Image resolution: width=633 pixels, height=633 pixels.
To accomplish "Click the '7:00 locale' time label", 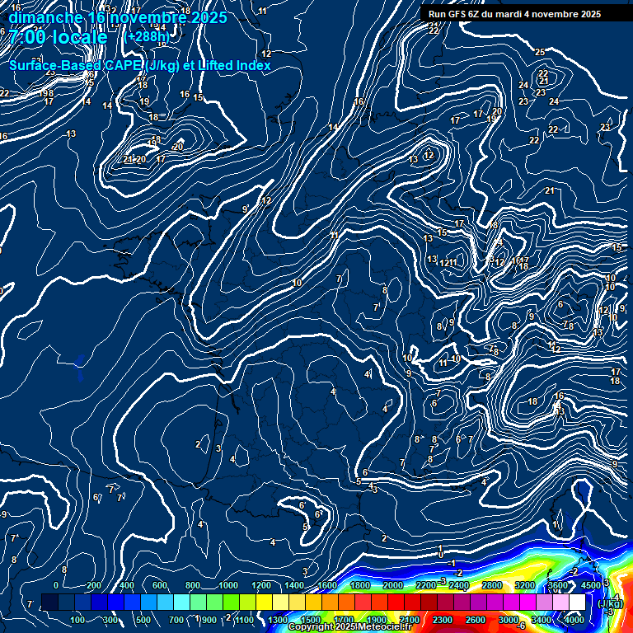I will [59, 37].
